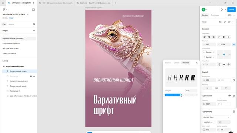Viewport: 237px width, 133px height.
Task: Switch to the Design tab
Action: (205, 15)
